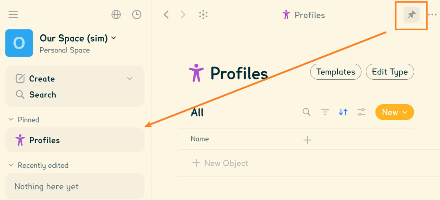Expand the Create section chevron
Image resolution: width=440 pixels, height=200 pixels.
130,78
